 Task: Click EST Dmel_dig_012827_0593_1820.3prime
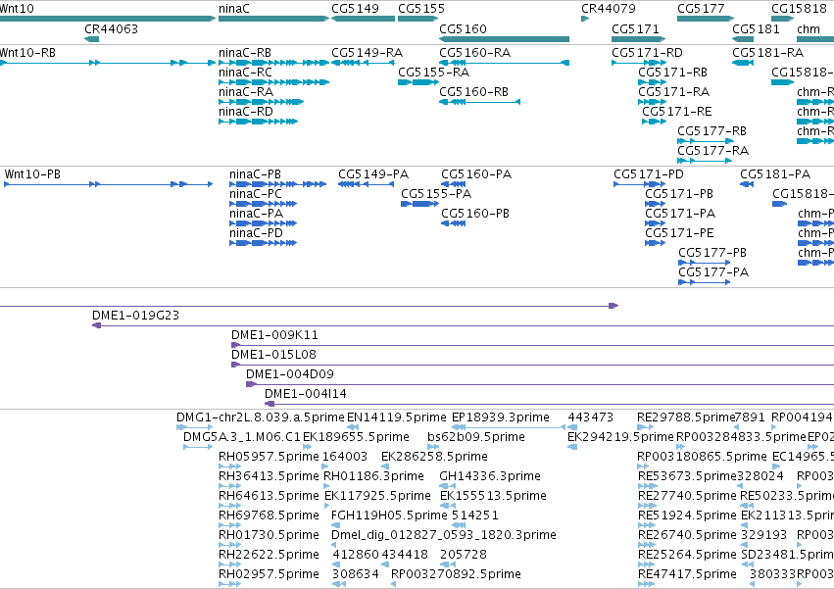(444, 536)
